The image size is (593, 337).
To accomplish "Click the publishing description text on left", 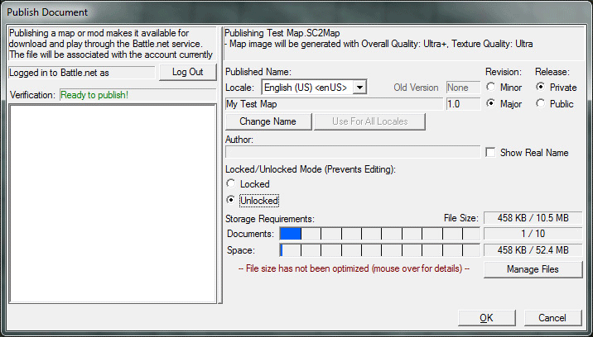I will coord(111,44).
